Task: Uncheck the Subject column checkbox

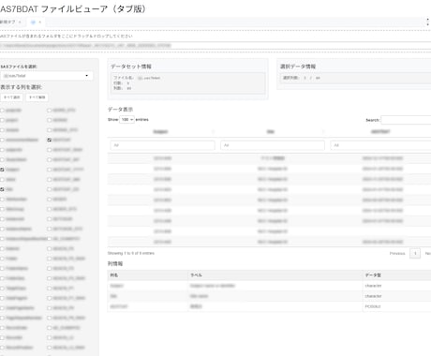Action: pos(2,170)
